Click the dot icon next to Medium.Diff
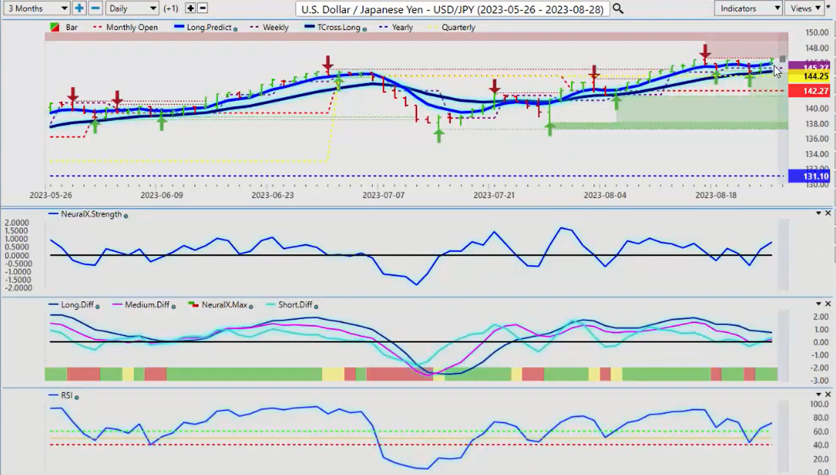This screenshot has height=475, width=836. click(x=173, y=306)
